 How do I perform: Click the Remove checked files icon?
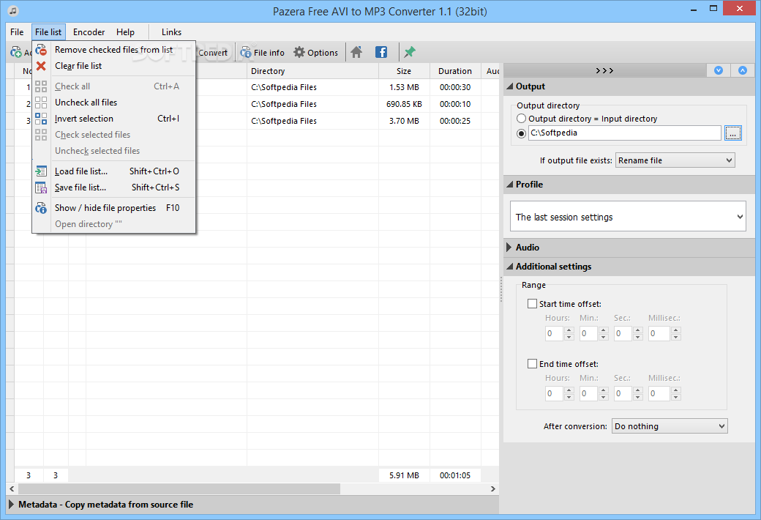41,50
